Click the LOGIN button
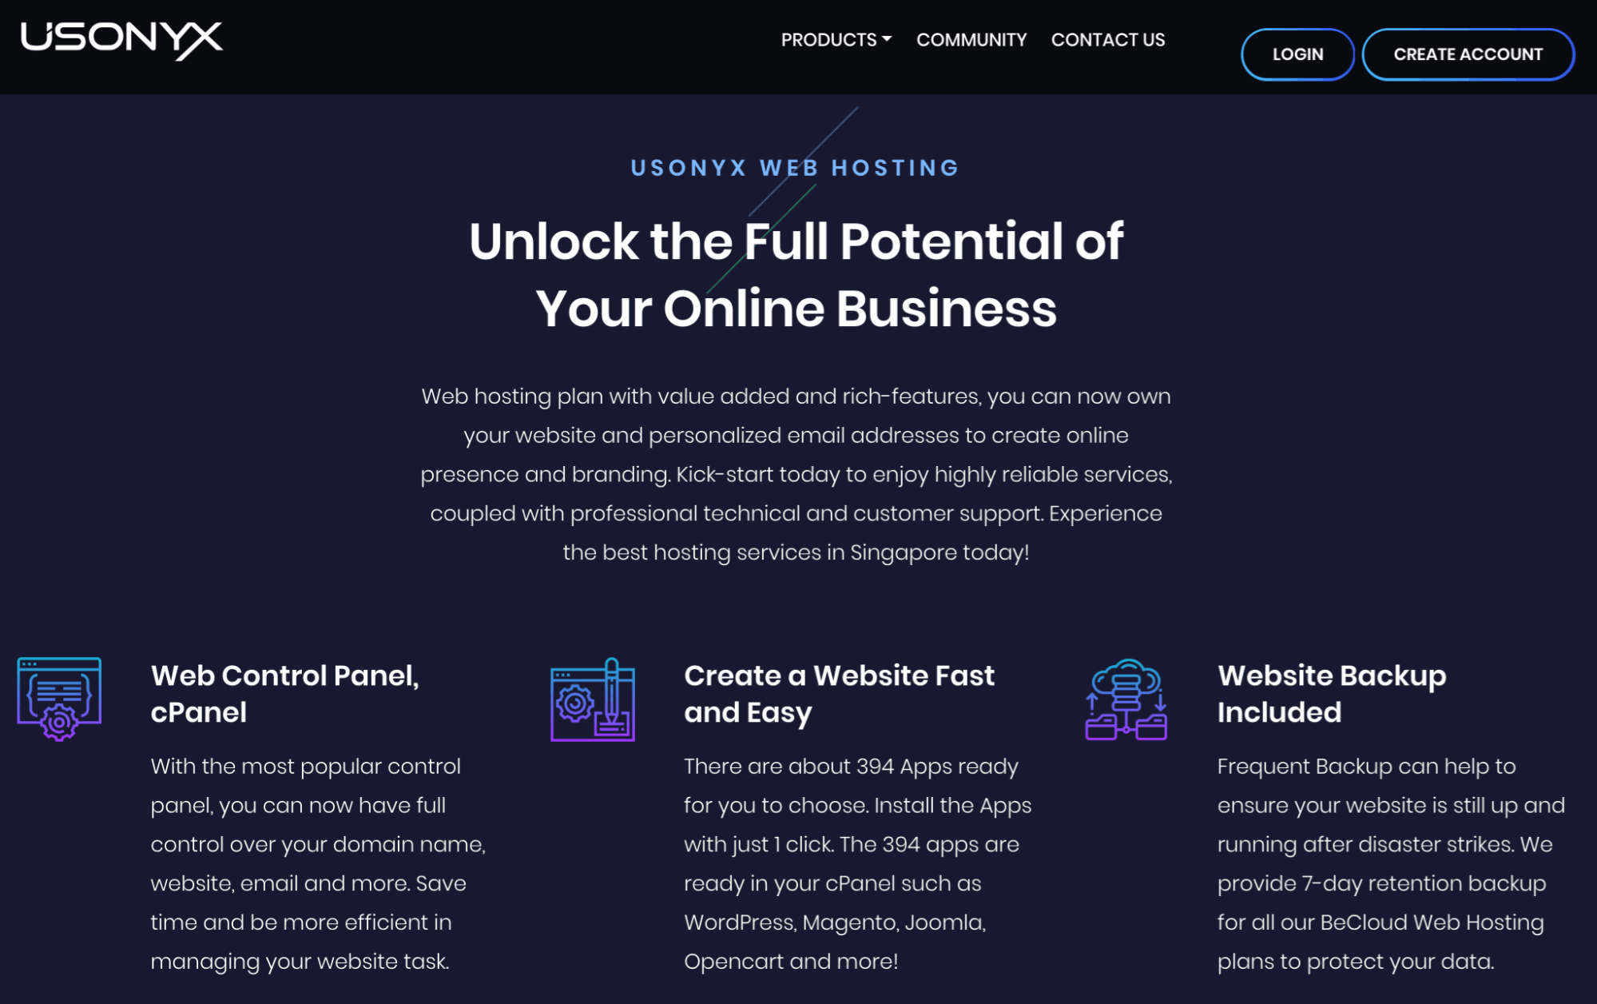The image size is (1597, 1004). (1297, 54)
